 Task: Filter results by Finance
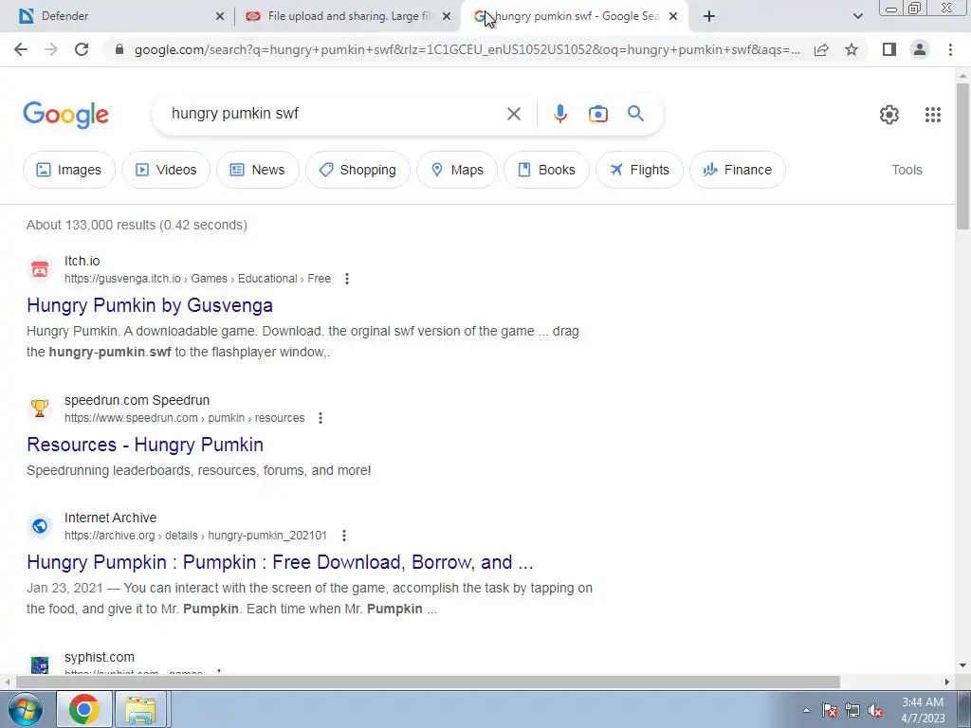(737, 170)
